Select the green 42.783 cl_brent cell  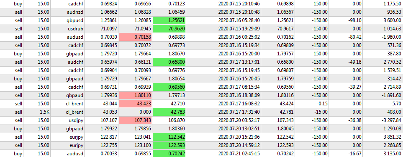(x=169, y=112)
